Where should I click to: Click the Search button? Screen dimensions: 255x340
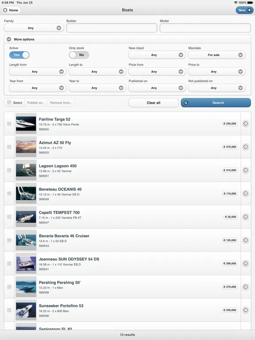216,103
